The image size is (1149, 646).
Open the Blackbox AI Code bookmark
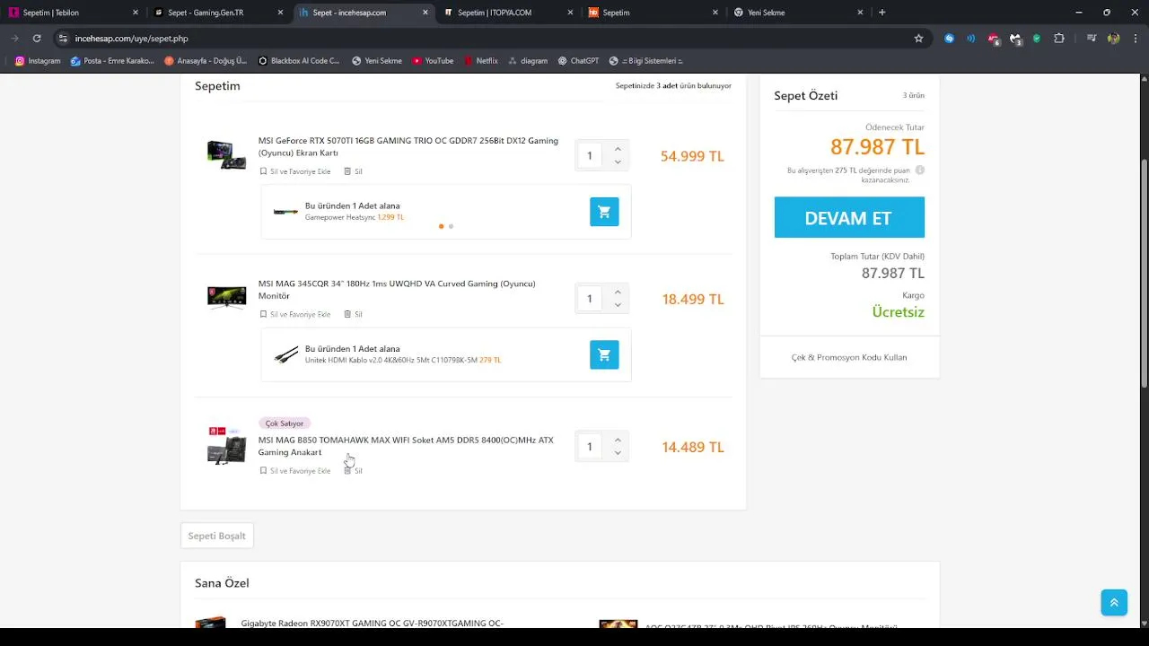tap(299, 61)
